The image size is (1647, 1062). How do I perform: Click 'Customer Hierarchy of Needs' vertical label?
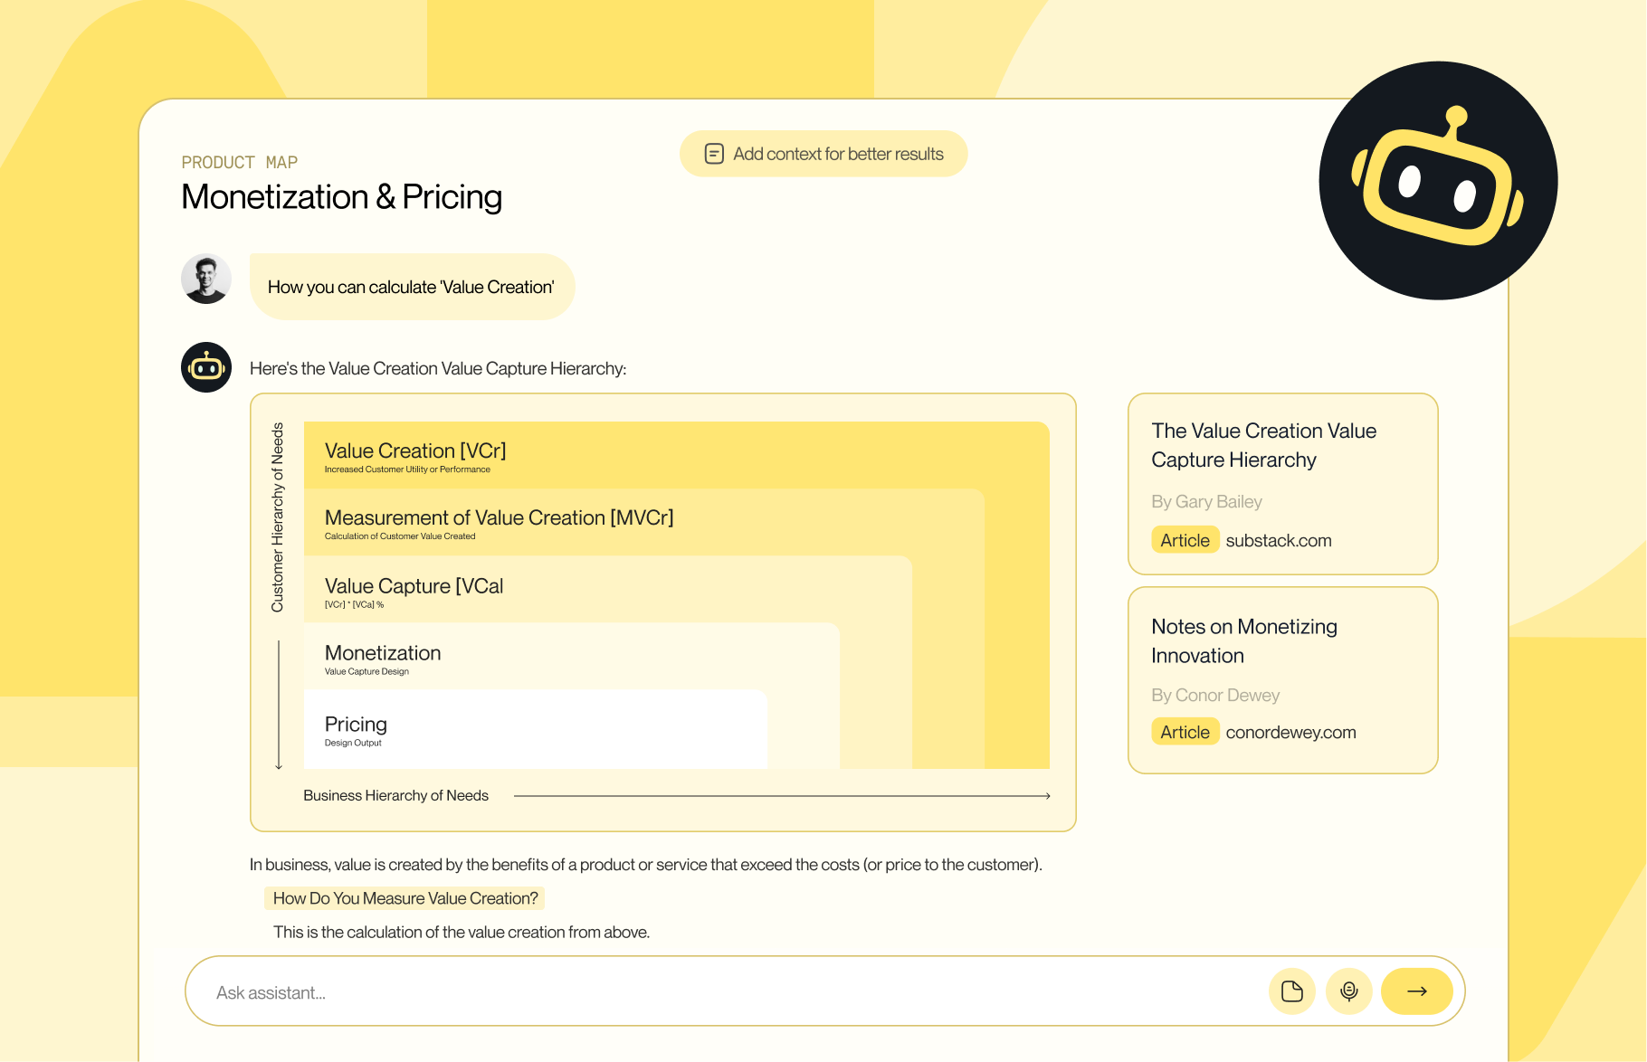click(x=278, y=517)
